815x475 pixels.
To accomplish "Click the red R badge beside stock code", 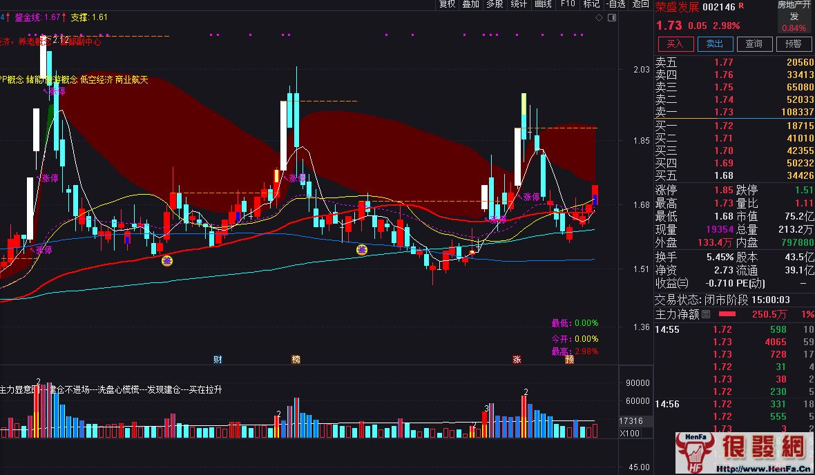I will (x=741, y=6).
